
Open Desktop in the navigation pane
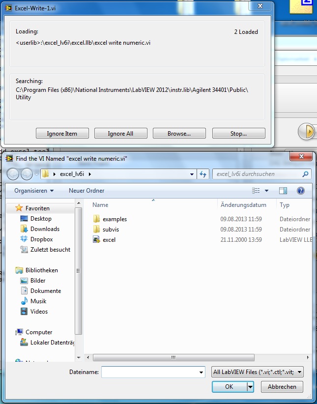pyautogui.click(x=41, y=219)
